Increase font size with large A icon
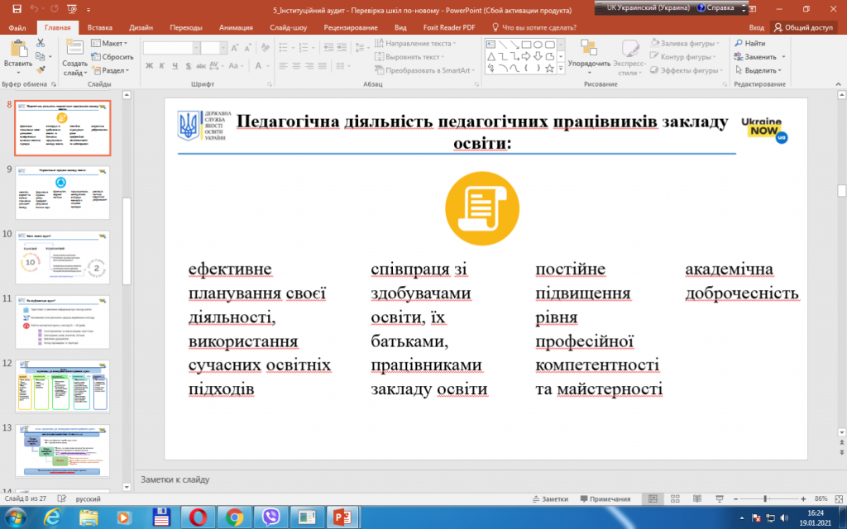This screenshot has height=529, width=847. (234, 48)
